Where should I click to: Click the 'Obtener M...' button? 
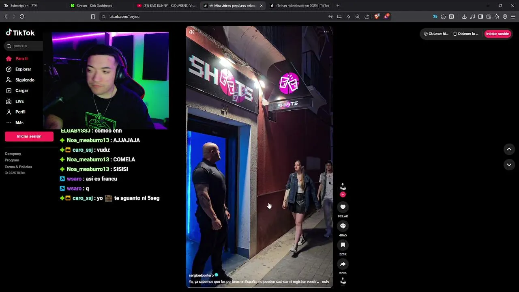tap(436, 34)
